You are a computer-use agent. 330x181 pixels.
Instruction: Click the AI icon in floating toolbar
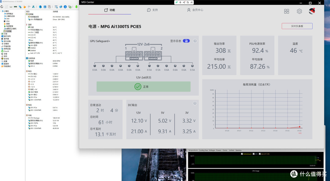(192, 2)
